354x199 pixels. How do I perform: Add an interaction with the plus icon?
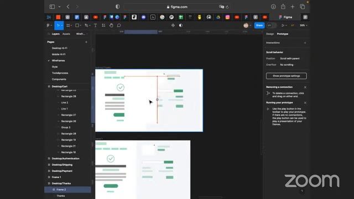tap(305, 43)
